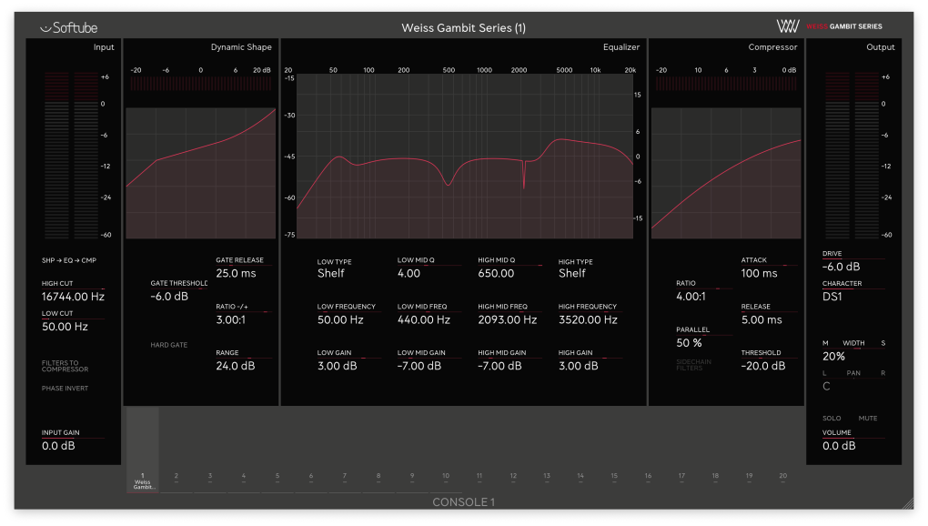The width and height of the screenshot is (928, 526).
Task: Toggle the Hard Gate switch
Action: [168, 345]
